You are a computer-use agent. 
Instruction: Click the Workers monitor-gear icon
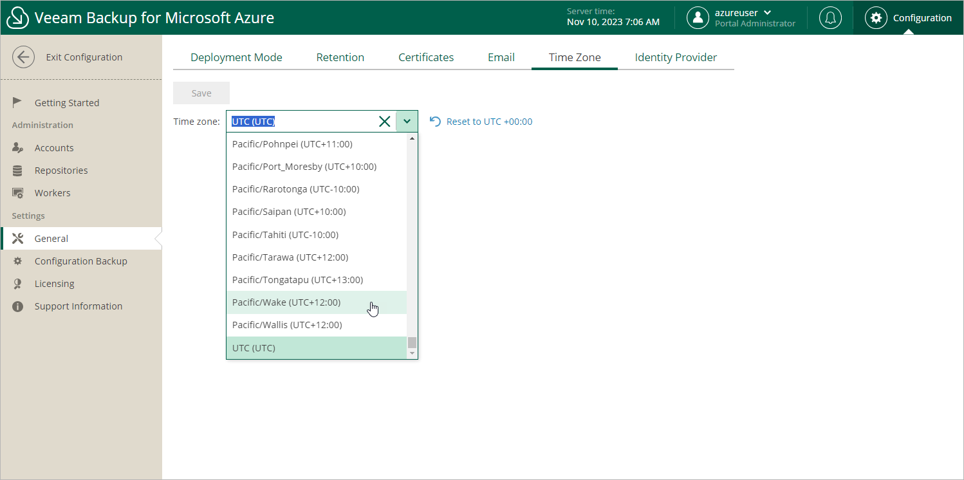[18, 193]
